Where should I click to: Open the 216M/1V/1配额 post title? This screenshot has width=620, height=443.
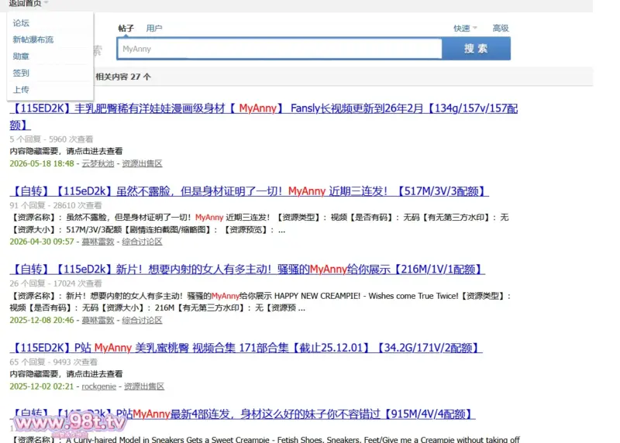(247, 270)
